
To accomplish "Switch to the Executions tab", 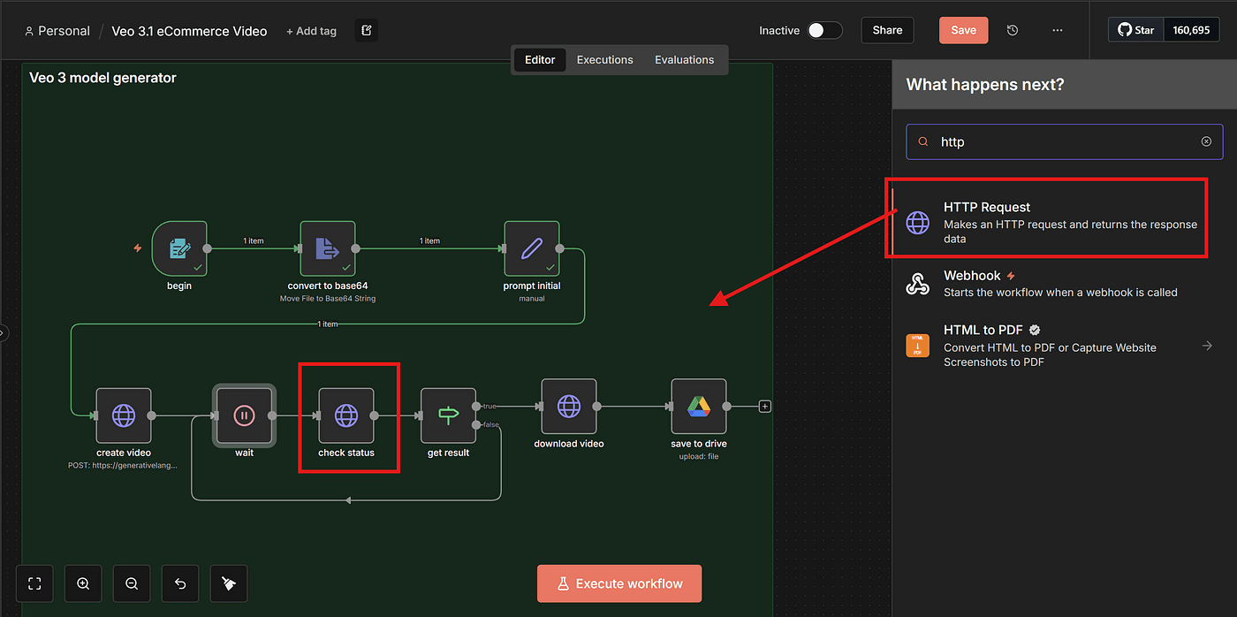I will pyautogui.click(x=604, y=60).
